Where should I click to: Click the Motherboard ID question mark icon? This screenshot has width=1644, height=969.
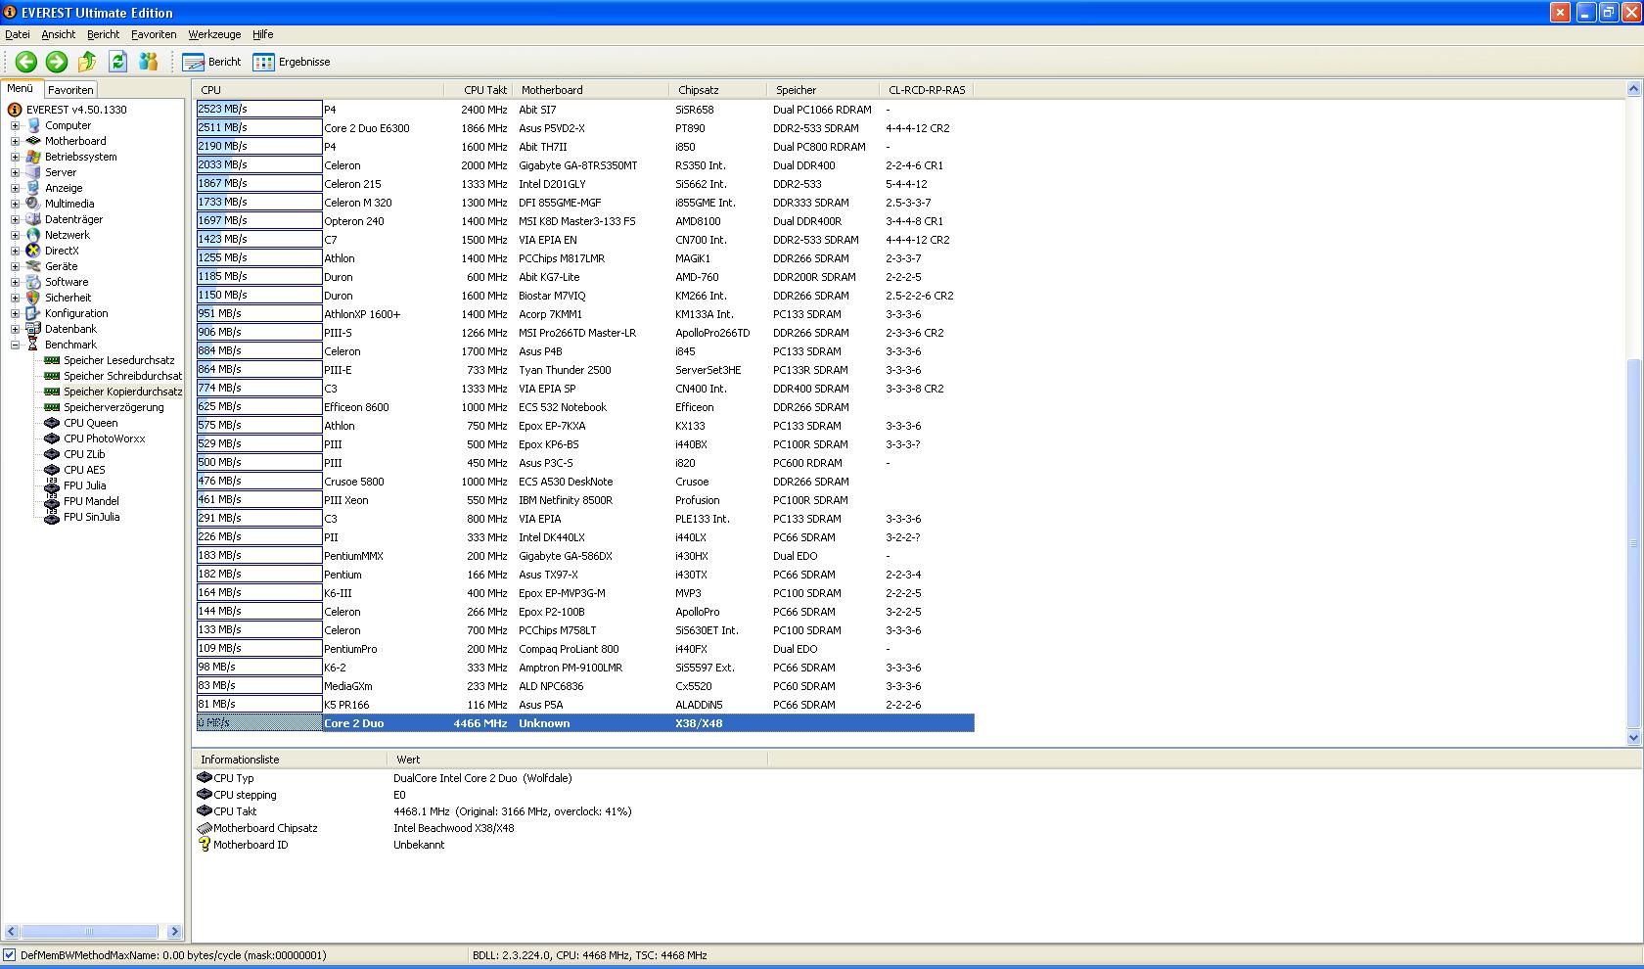click(x=205, y=845)
